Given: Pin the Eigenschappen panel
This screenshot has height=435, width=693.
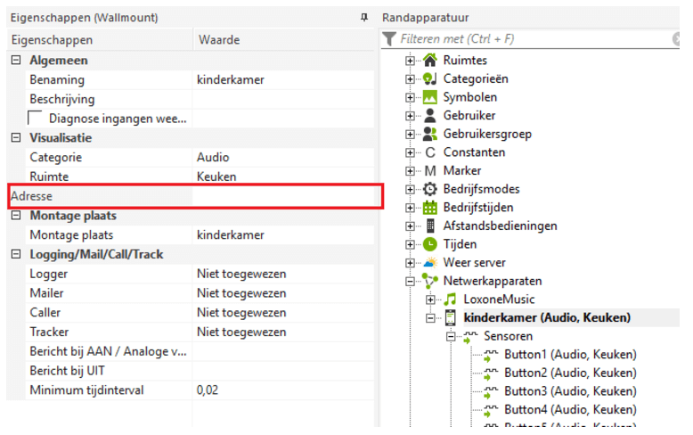Looking at the screenshot, I should 363,17.
